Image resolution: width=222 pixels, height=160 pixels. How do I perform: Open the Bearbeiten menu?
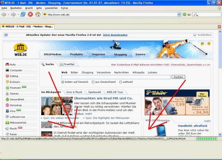pyautogui.click(x=16, y=8)
